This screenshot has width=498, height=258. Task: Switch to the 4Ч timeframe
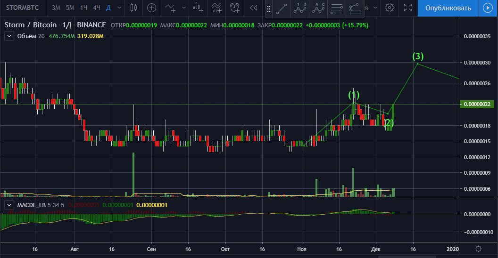coord(97,8)
